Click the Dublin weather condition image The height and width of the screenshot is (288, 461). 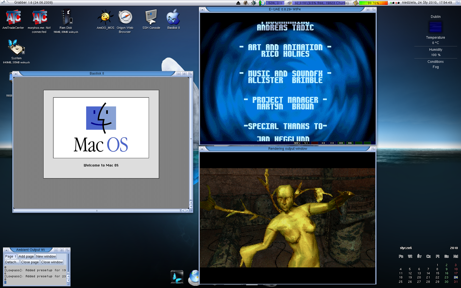pos(435,27)
